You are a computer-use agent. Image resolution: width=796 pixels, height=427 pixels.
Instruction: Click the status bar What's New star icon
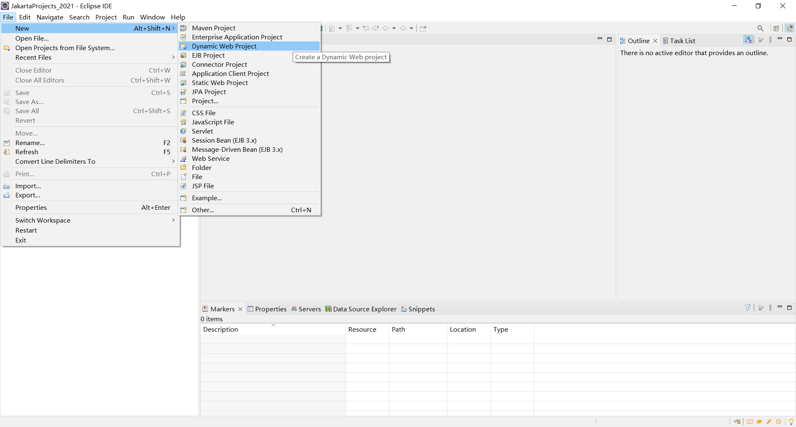click(779, 422)
